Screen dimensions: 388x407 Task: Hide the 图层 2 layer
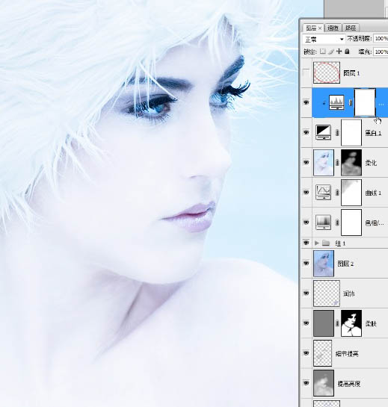click(x=306, y=263)
